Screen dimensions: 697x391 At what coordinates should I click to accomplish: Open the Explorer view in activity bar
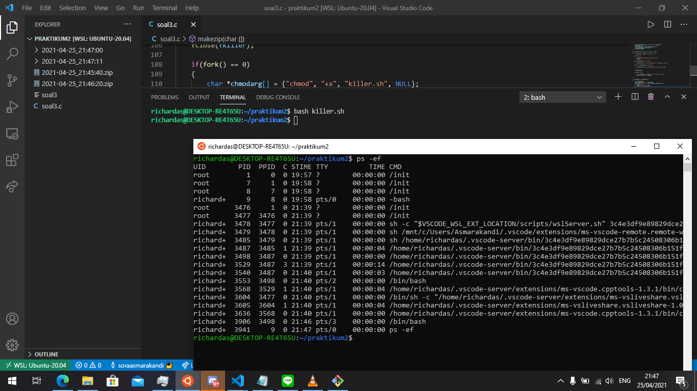pyautogui.click(x=12, y=27)
